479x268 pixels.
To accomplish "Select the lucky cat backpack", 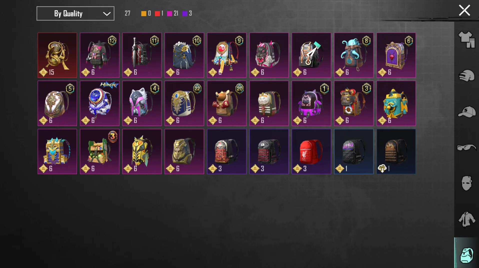I will [269, 103].
